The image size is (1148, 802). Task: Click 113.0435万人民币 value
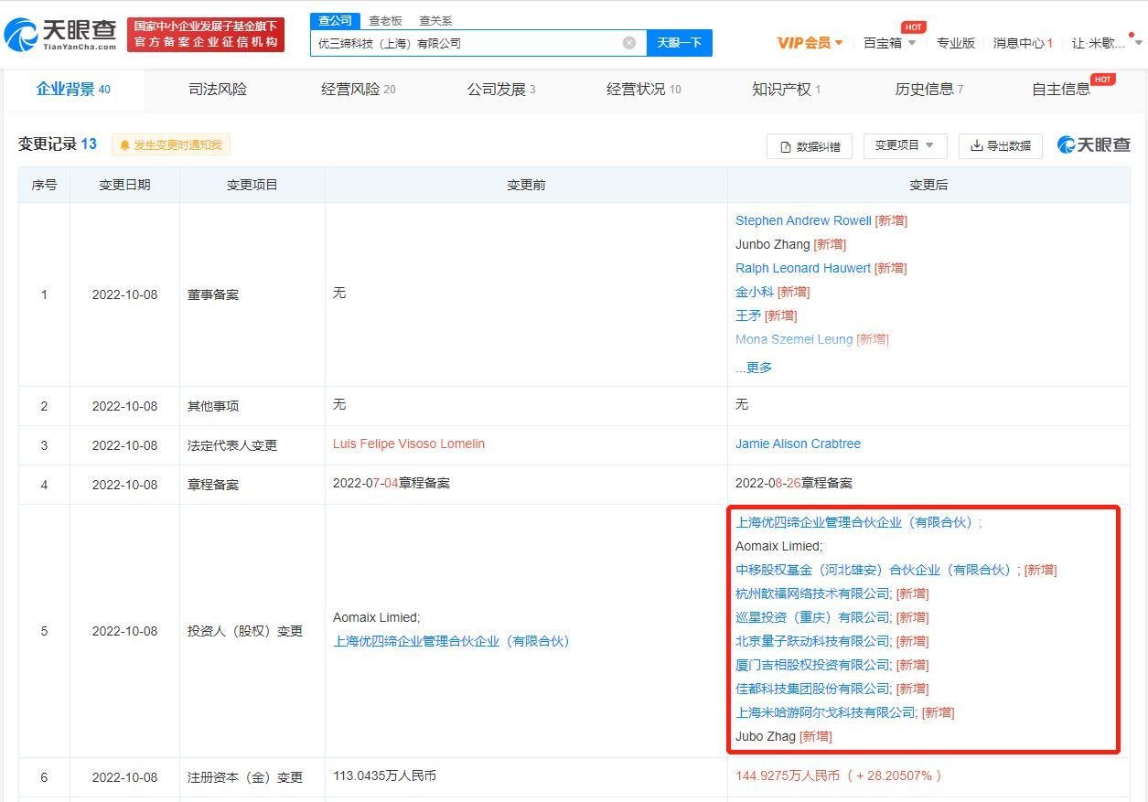click(x=384, y=775)
